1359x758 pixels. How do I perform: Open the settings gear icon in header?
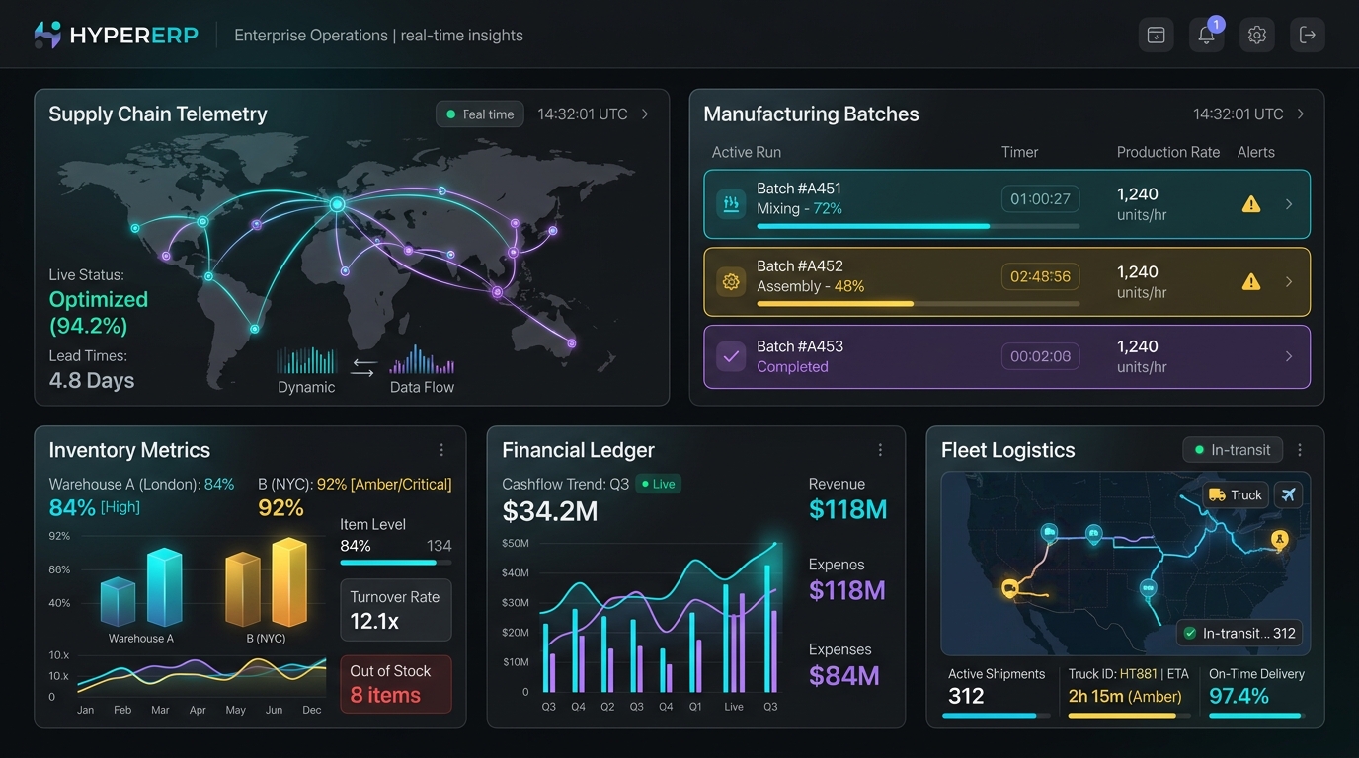tap(1256, 35)
